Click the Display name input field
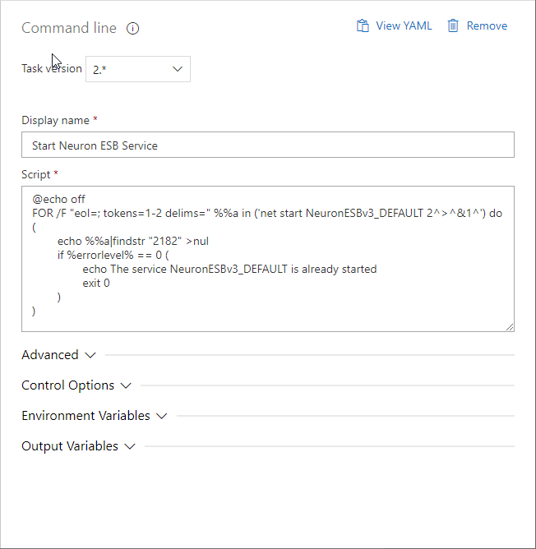The image size is (536, 549). 268,145
